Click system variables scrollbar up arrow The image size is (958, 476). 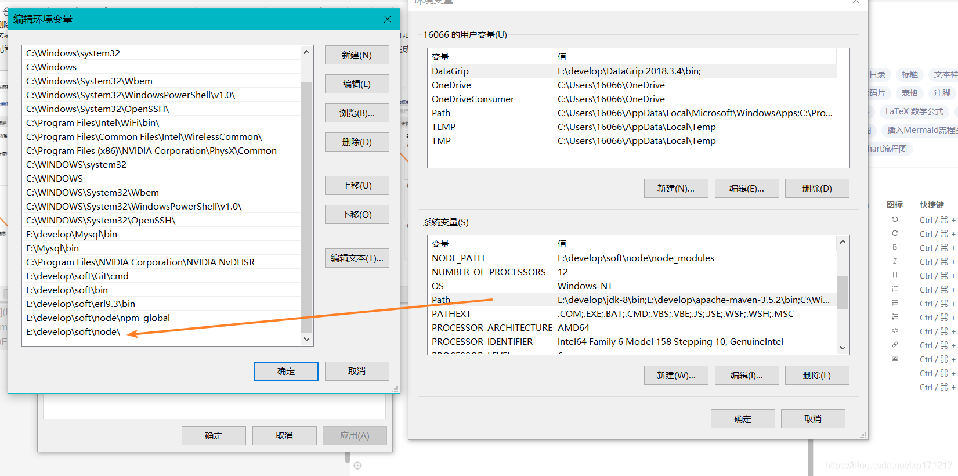tap(843, 241)
